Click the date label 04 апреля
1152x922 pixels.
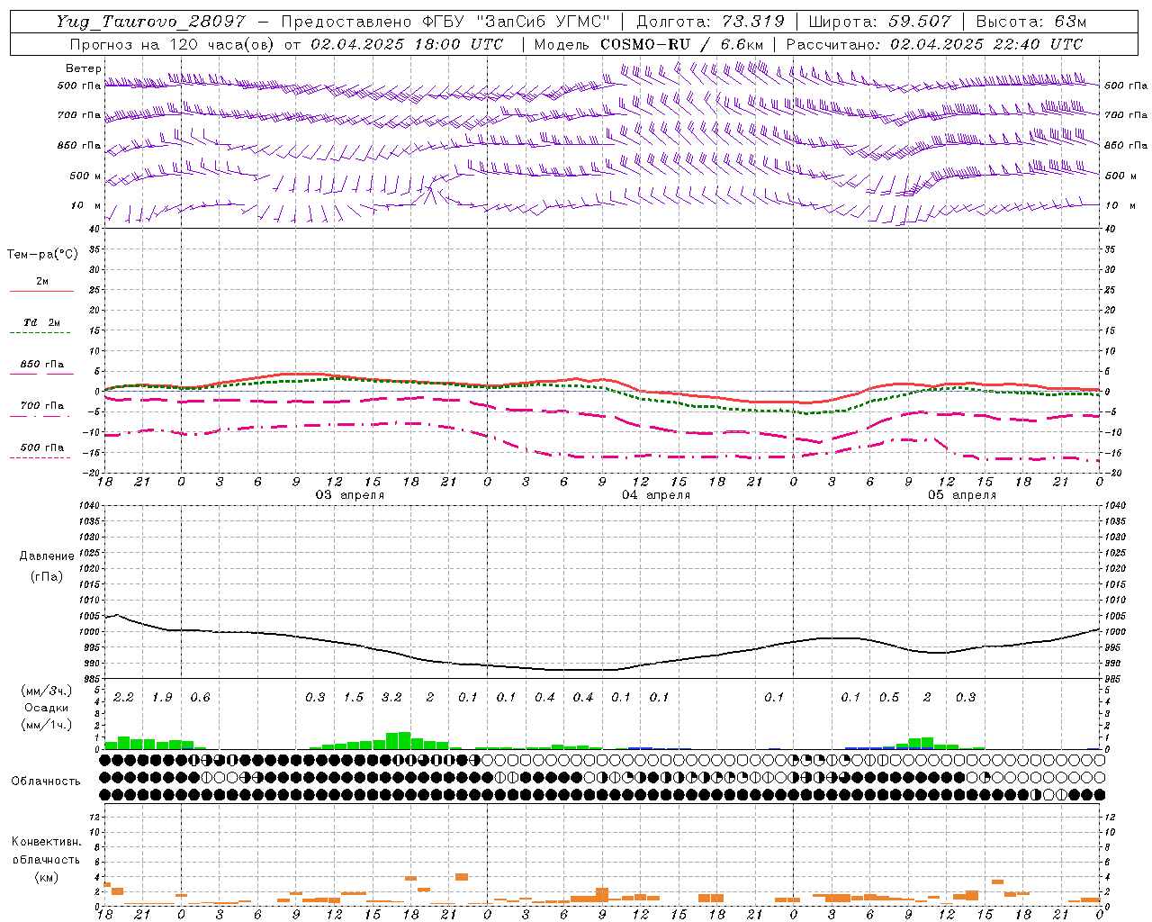click(656, 495)
